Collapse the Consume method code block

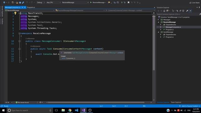tap(19, 49)
